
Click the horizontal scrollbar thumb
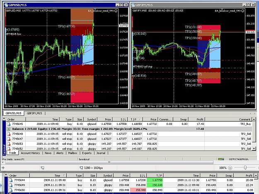point(109,162)
